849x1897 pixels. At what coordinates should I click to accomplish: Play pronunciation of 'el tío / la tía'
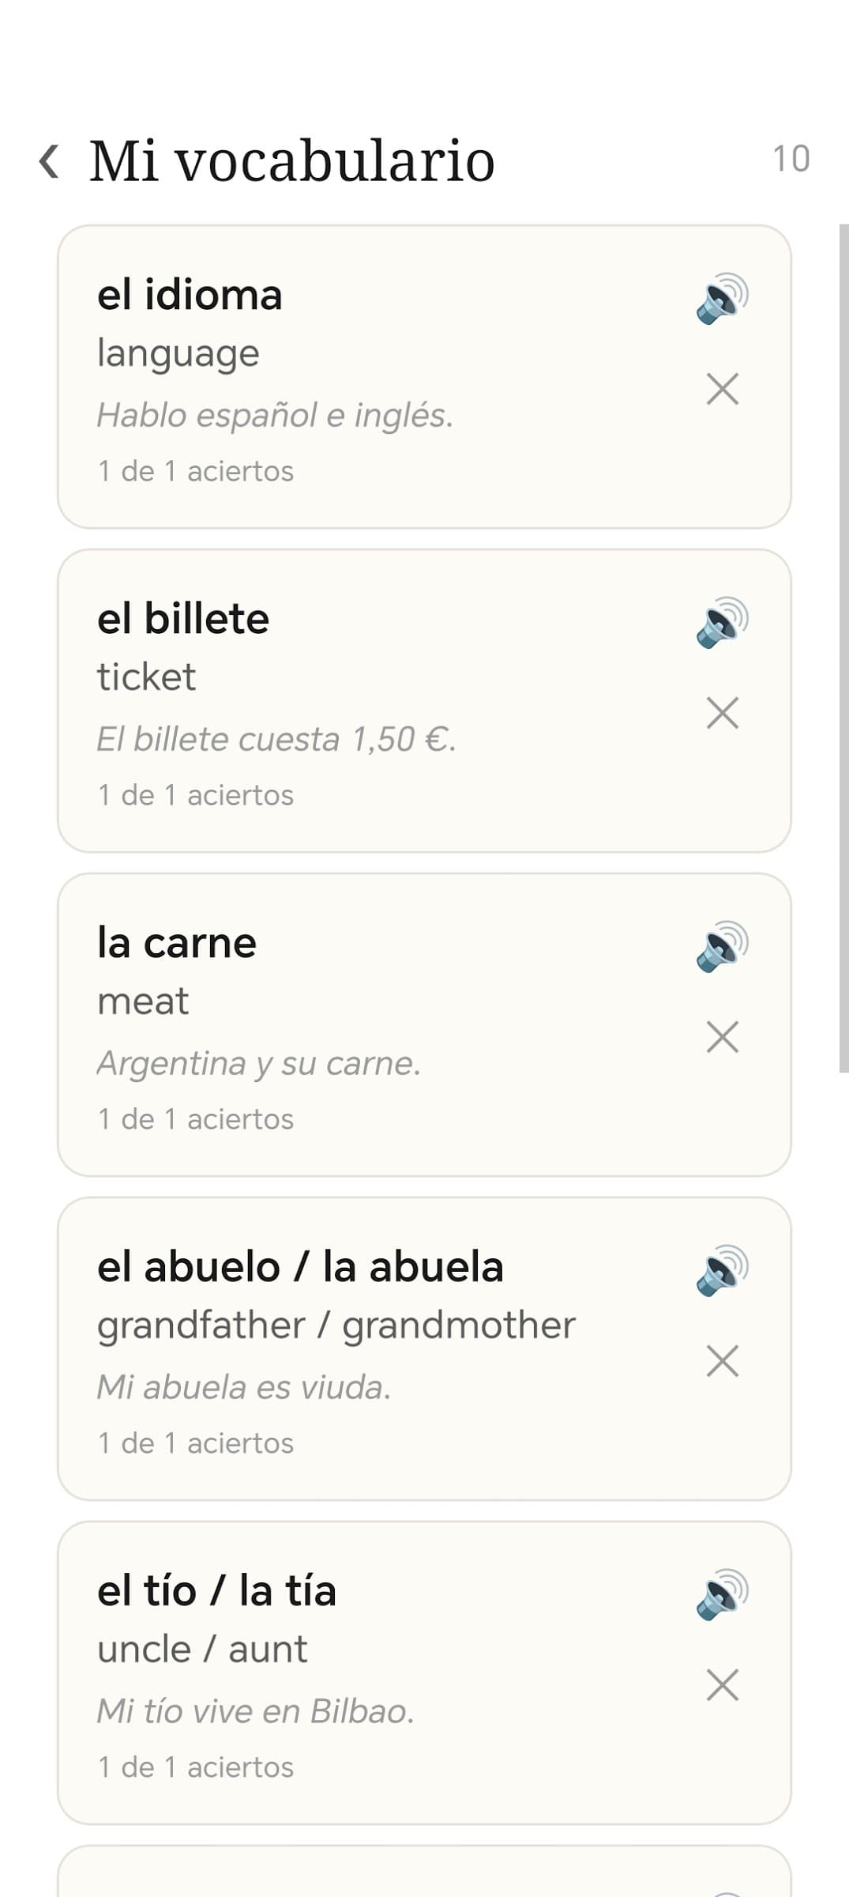pos(723,1594)
